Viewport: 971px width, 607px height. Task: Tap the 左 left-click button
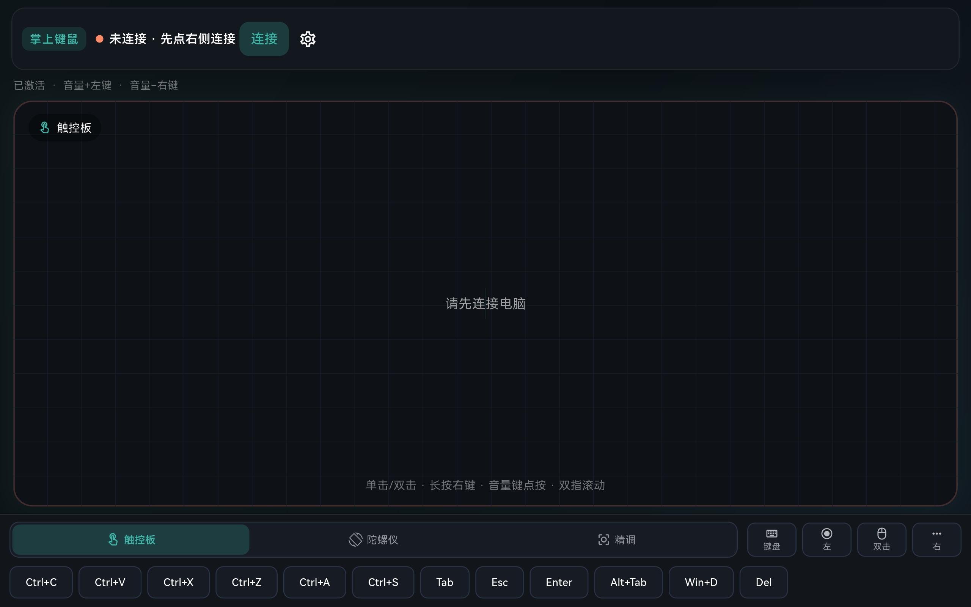pyautogui.click(x=826, y=539)
